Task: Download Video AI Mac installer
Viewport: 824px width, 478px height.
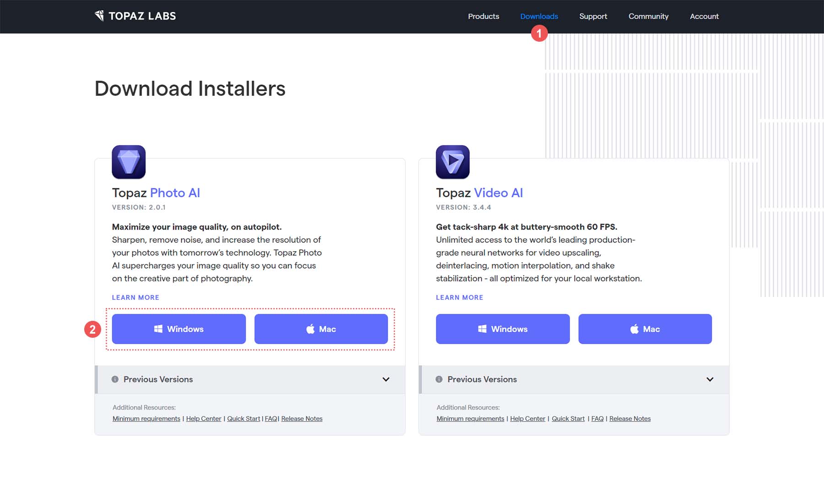Action: tap(645, 329)
